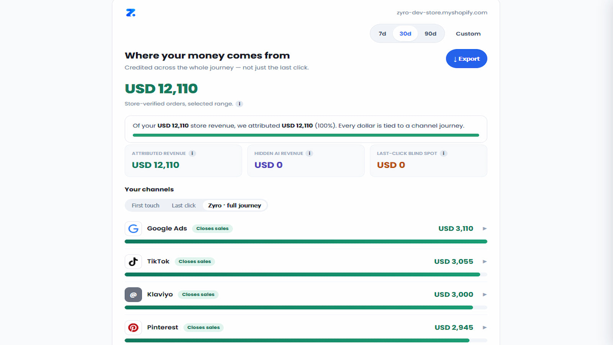The width and height of the screenshot is (613, 345).
Task: Show info for Last-Click Blind Spot
Action: 444,153
